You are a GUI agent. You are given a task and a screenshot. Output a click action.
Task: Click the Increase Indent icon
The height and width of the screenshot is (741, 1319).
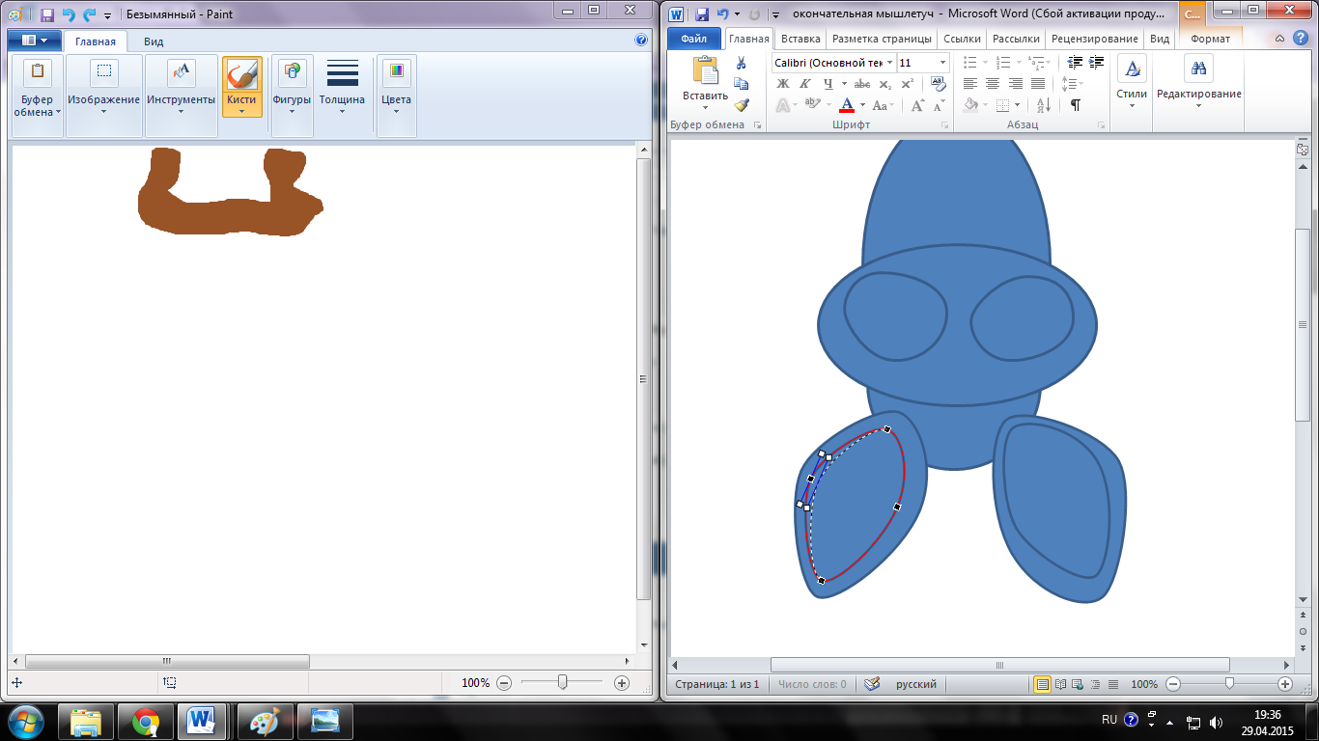tap(1096, 63)
